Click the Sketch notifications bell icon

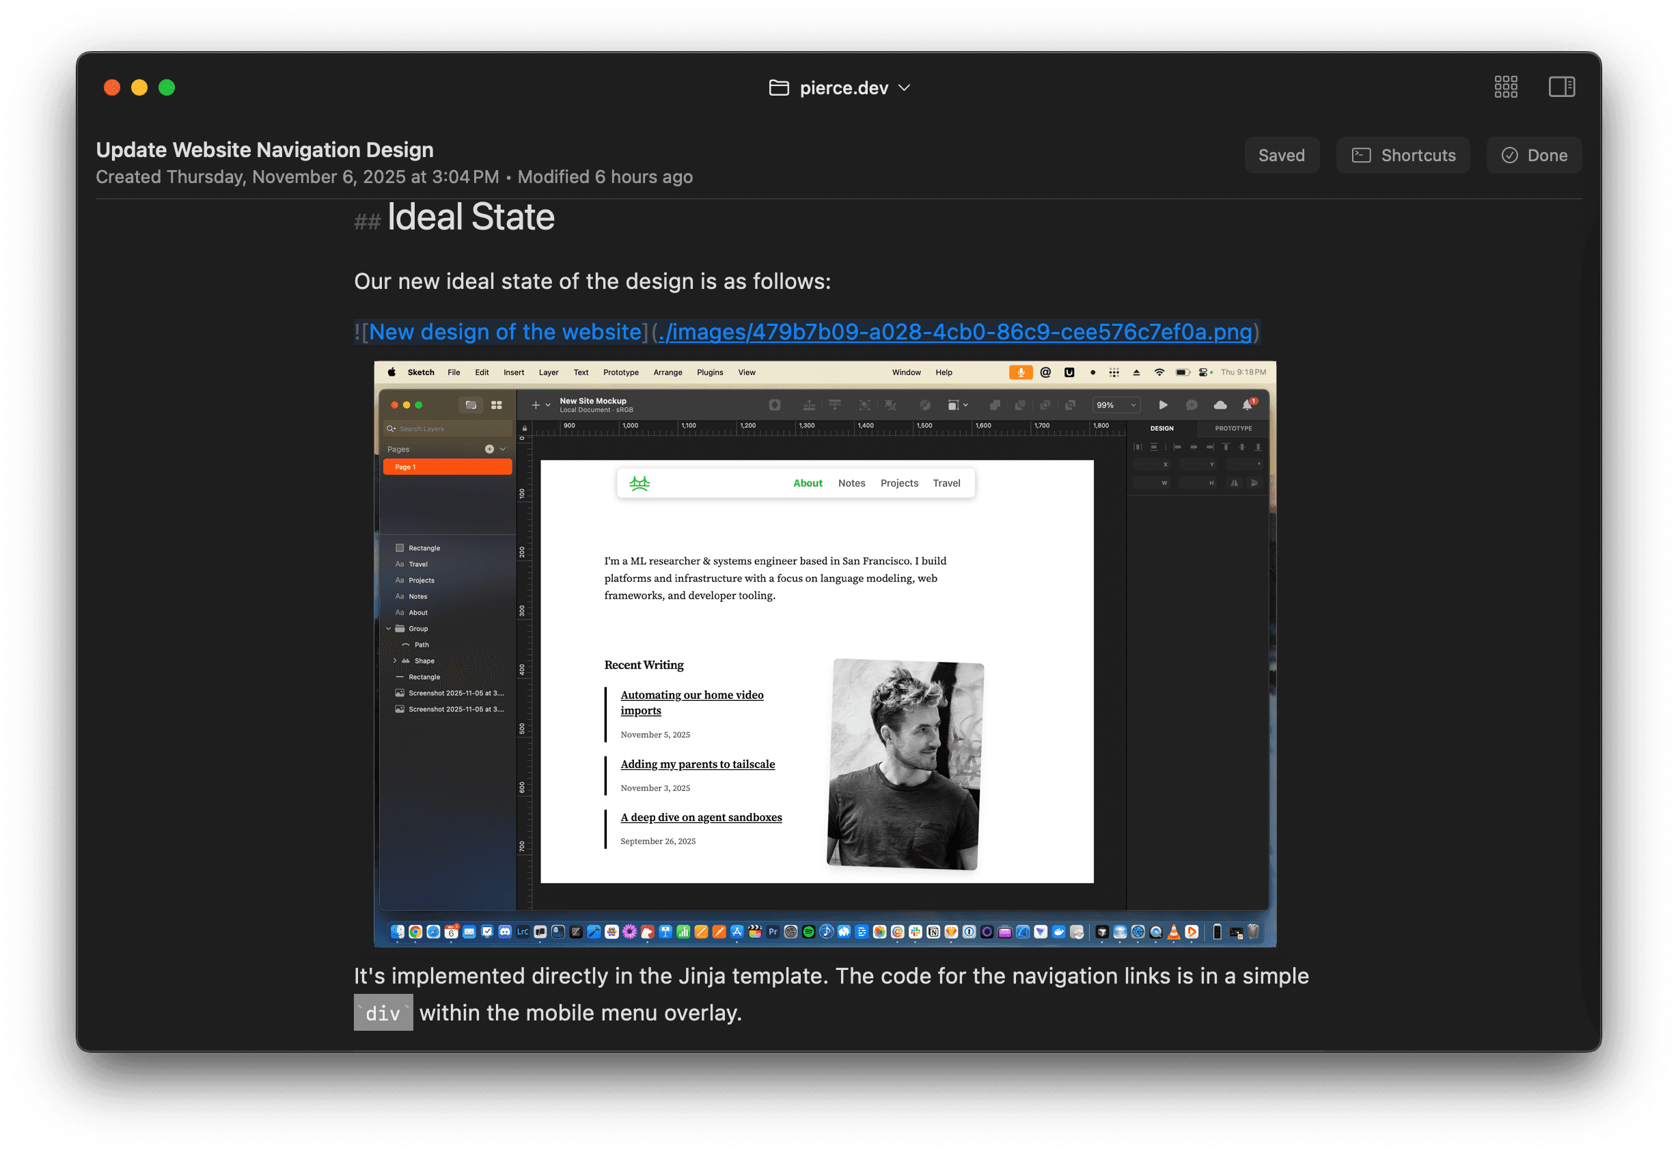point(1248,404)
